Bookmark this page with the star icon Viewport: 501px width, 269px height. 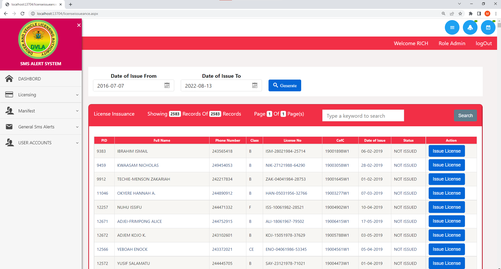pos(460,14)
